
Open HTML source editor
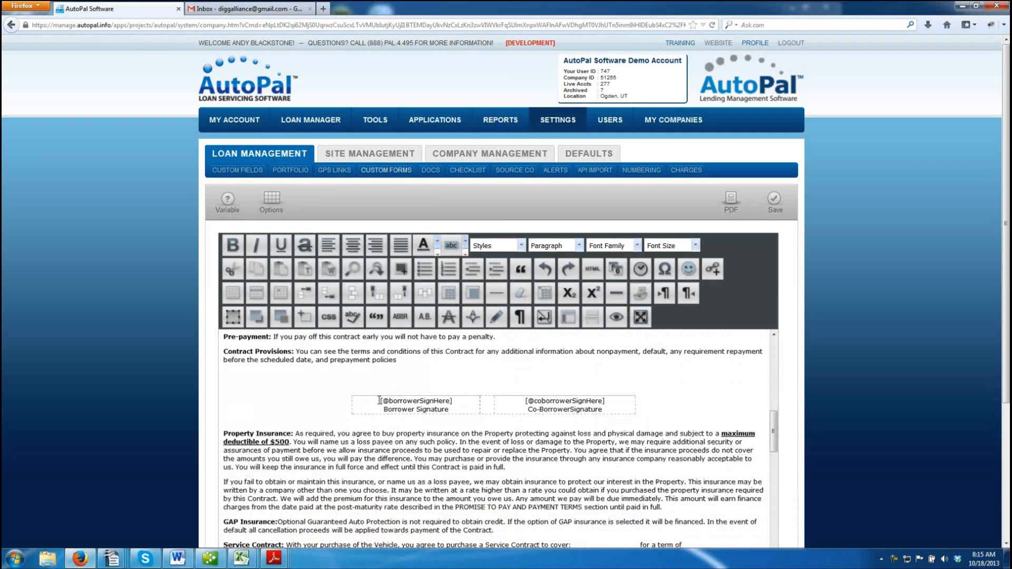click(592, 269)
